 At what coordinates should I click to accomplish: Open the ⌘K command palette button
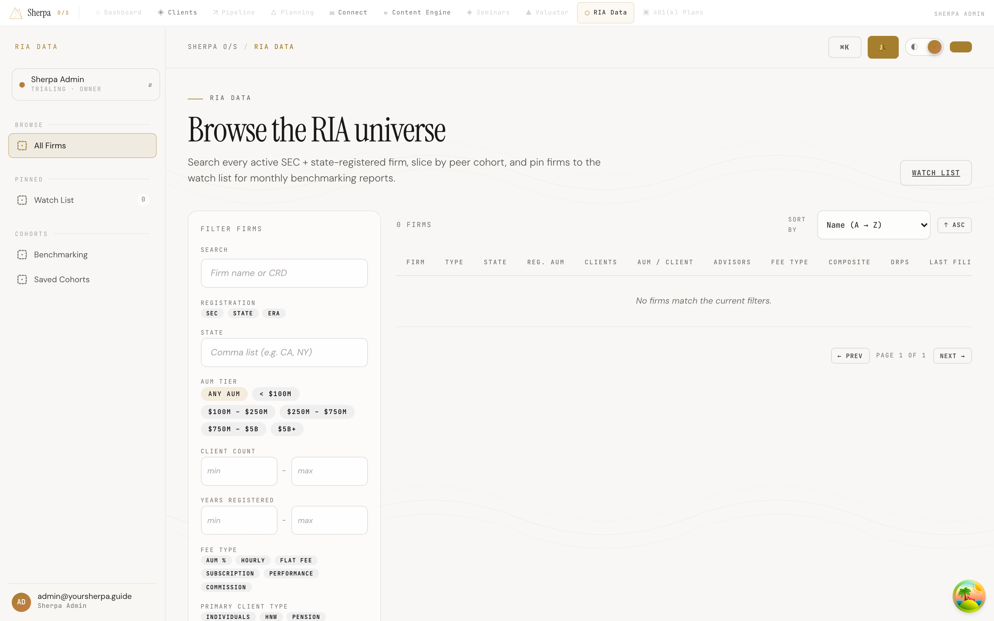(845, 47)
